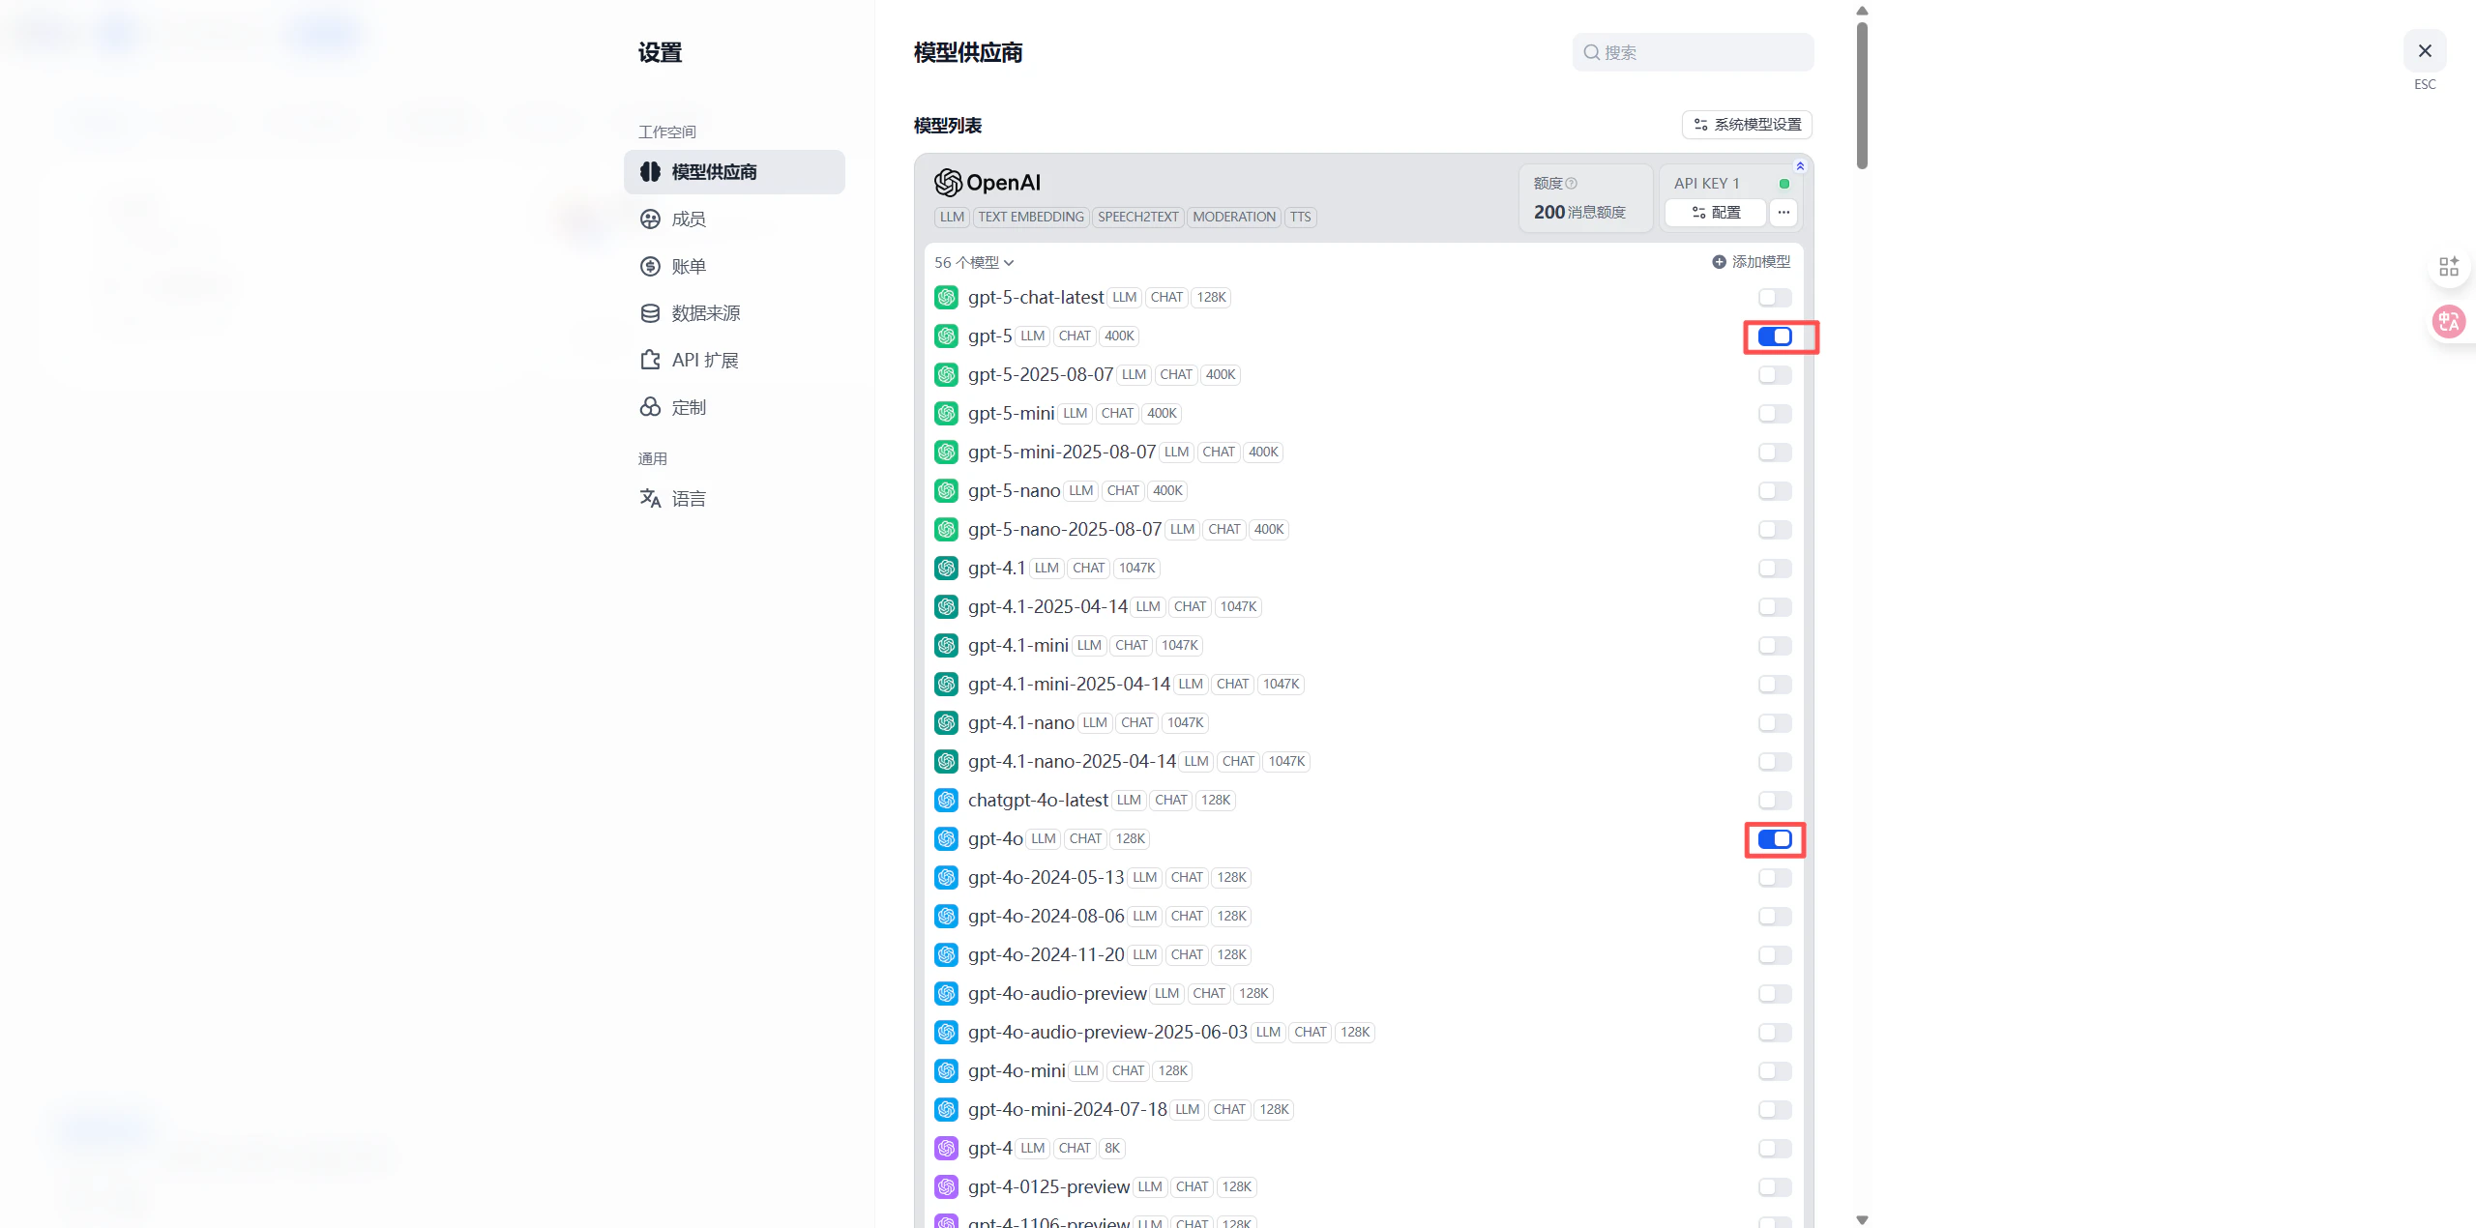This screenshot has width=2476, height=1228.
Task: Select 数据来源 in settings sidebar
Action: pyautogui.click(x=734, y=313)
